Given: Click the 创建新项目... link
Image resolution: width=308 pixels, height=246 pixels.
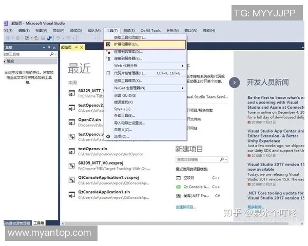Looking at the screenshot, I should (186, 207).
